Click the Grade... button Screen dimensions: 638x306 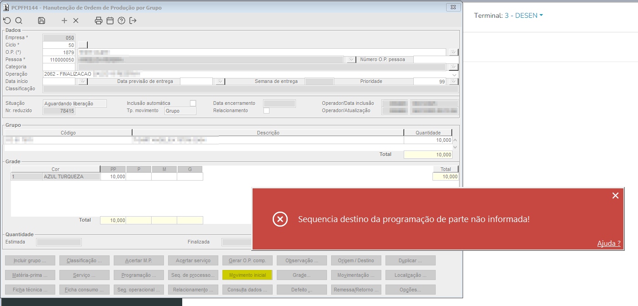tap(302, 275)
